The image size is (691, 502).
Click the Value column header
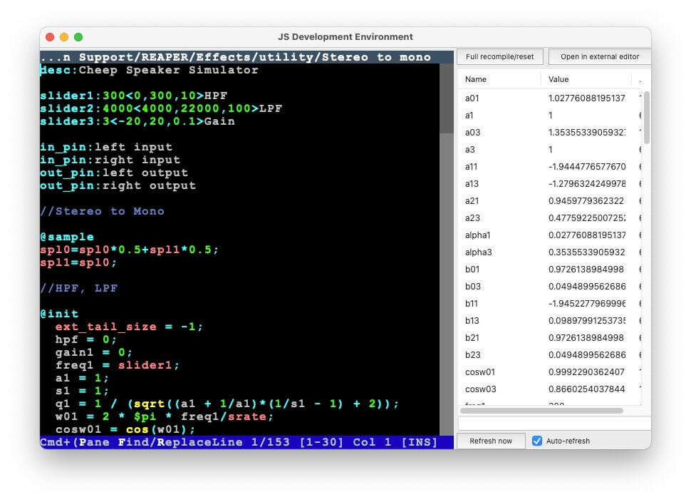tap(558, 79)
